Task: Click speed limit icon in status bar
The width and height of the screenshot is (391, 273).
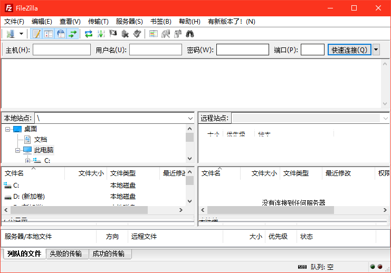Action: [302, 267]
